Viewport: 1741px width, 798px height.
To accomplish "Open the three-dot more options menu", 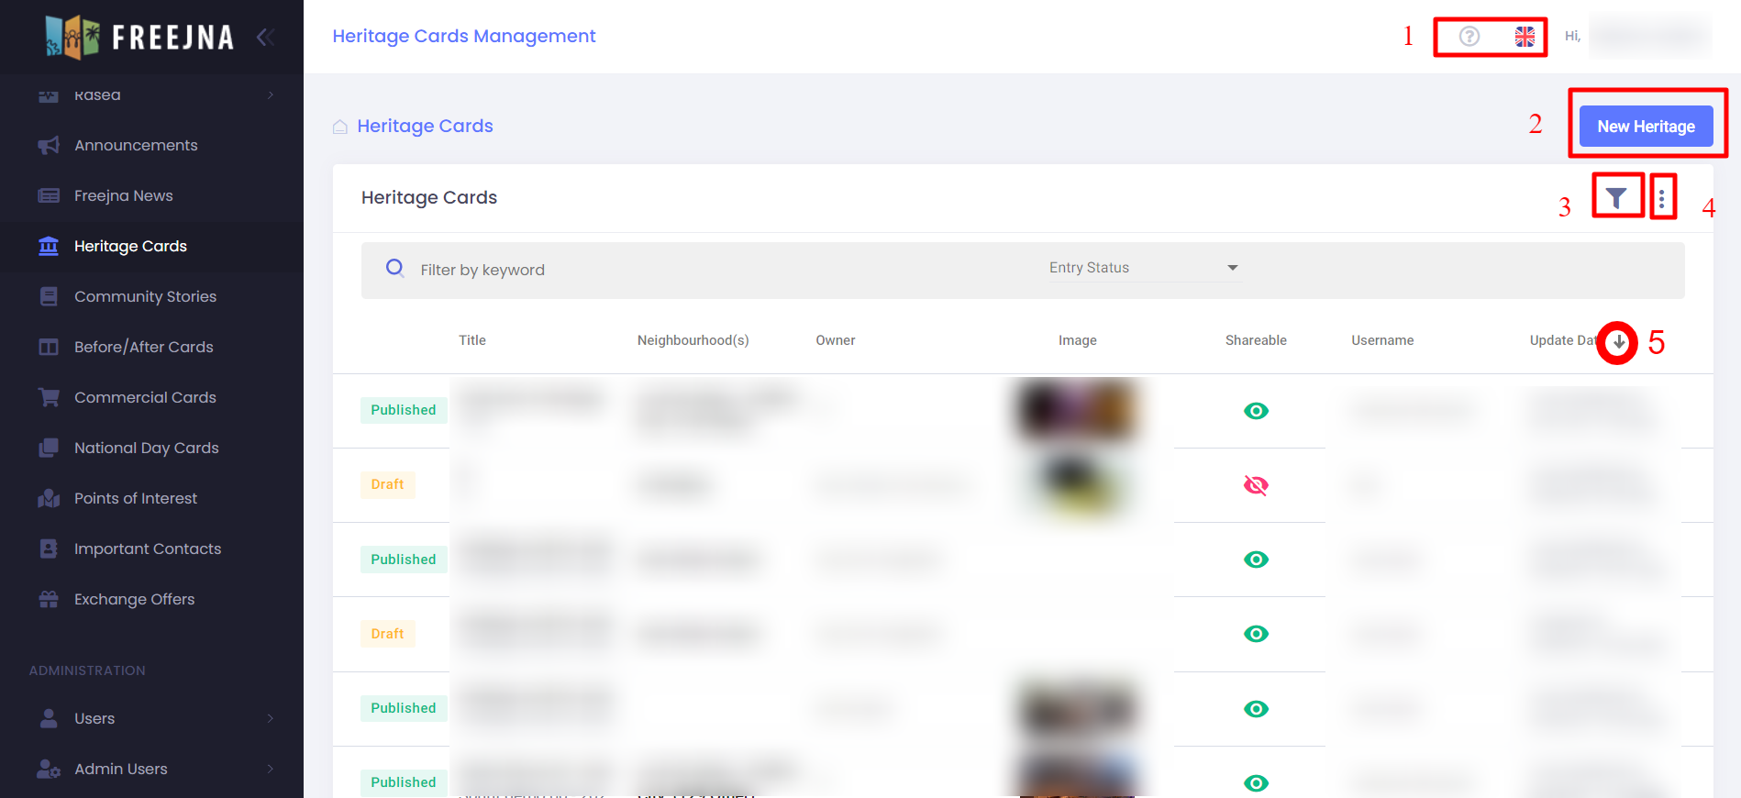I will (x=1661, y=197).
